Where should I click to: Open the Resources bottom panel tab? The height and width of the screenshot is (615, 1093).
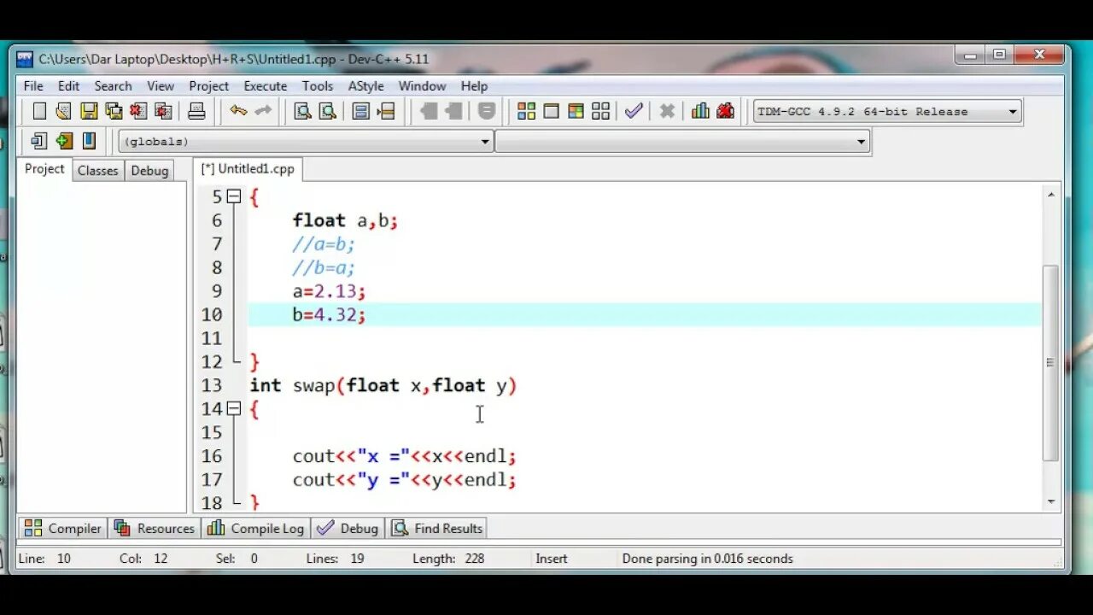coord(155,529)
